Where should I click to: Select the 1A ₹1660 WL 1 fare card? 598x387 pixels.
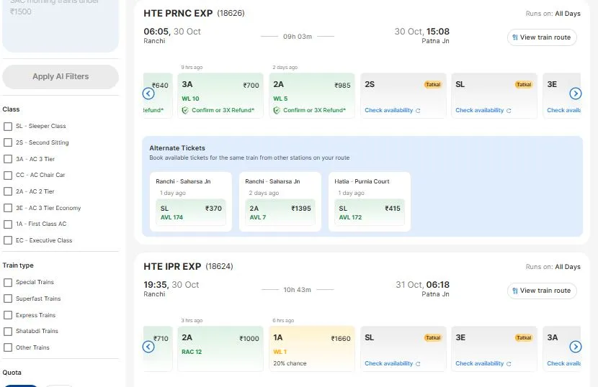tap(311, 349)
